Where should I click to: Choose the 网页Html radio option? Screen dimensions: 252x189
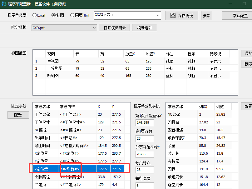[80, 15]
